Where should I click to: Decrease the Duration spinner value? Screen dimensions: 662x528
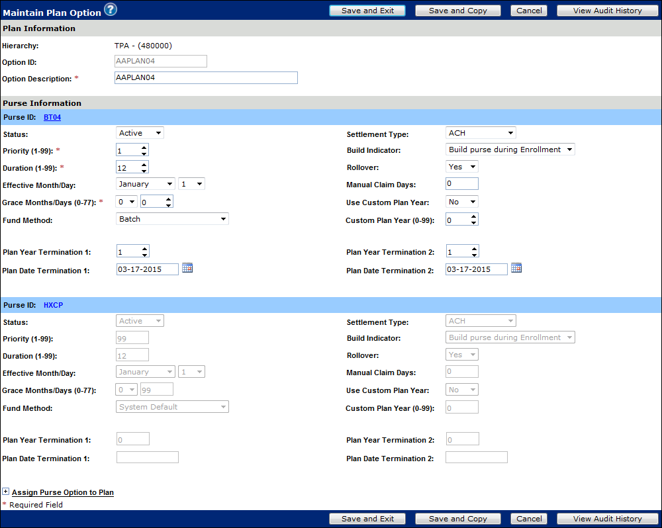(x=144, y=170)
